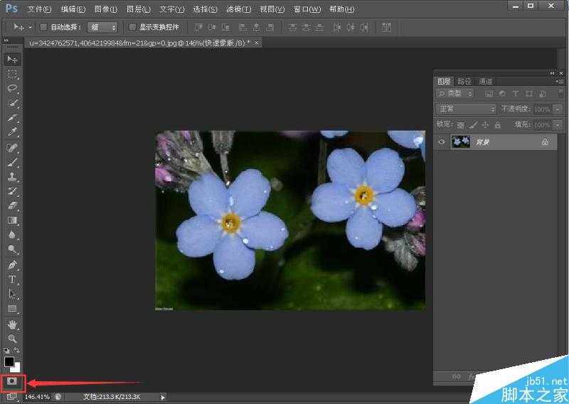Select the Zoom tool

click(12, 339)
